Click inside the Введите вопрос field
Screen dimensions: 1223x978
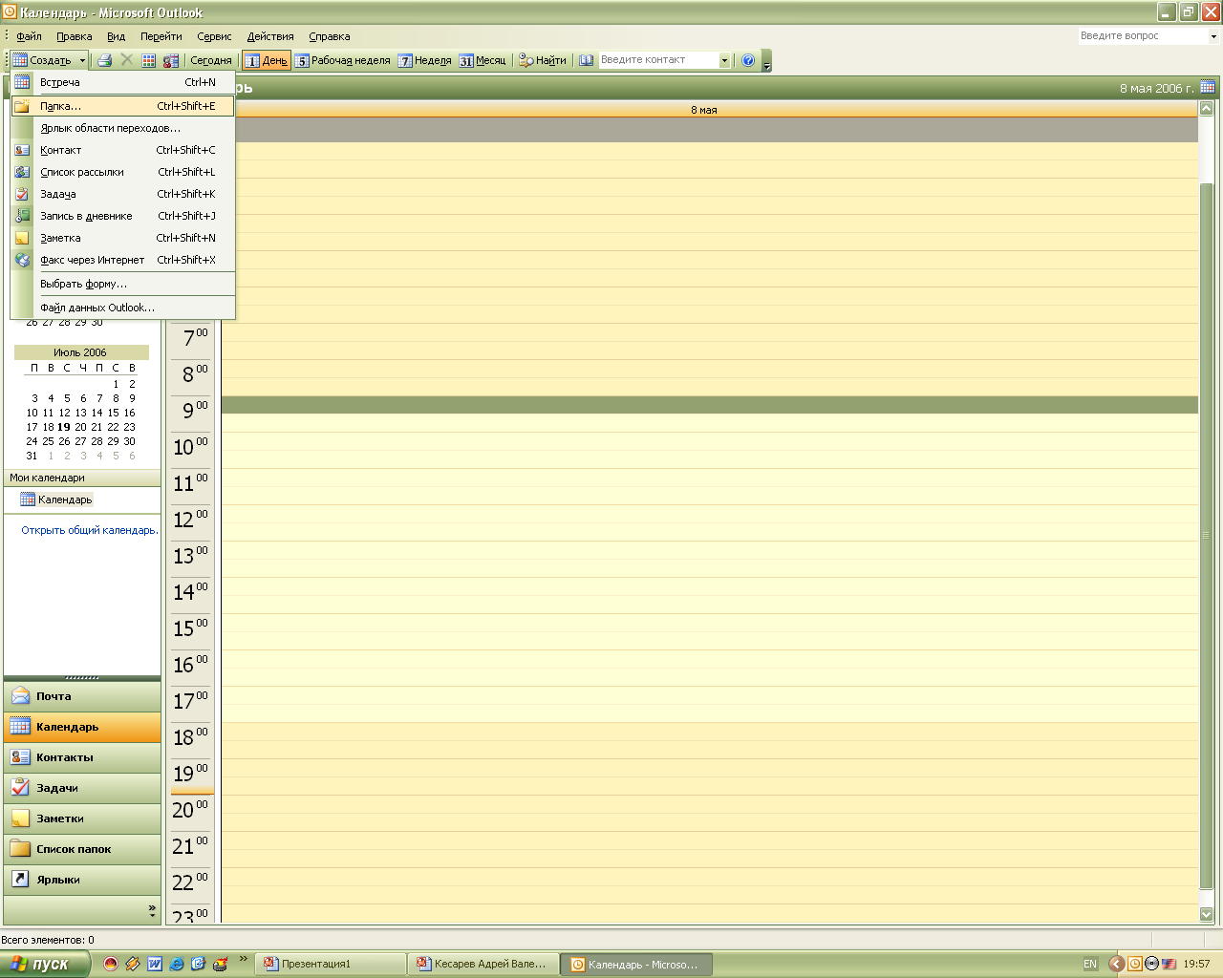pos(1142,36)
